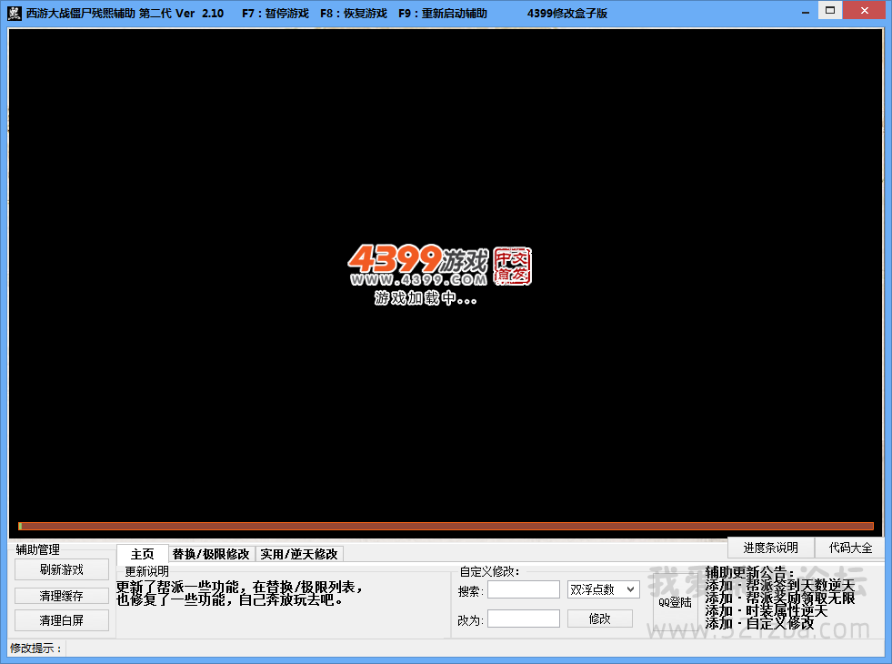Click the 修改 button
The height and width of the screenshot is (664, 892).
pos(599,619)
